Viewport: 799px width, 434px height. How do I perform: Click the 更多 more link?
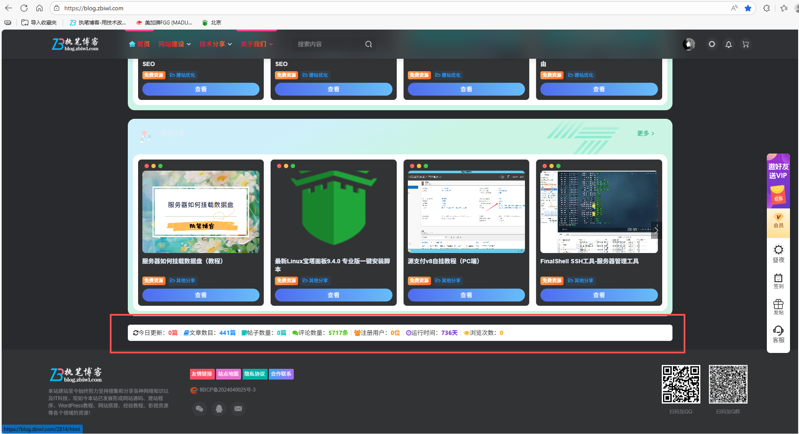[645, 133]
